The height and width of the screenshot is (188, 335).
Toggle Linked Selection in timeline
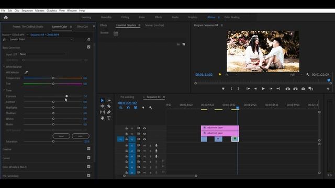coord(136,108)
